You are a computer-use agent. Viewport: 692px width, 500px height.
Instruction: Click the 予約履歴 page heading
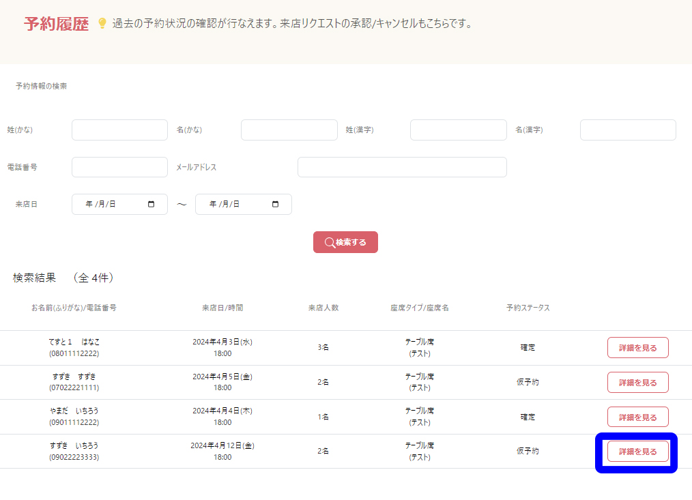pos(56,25)
